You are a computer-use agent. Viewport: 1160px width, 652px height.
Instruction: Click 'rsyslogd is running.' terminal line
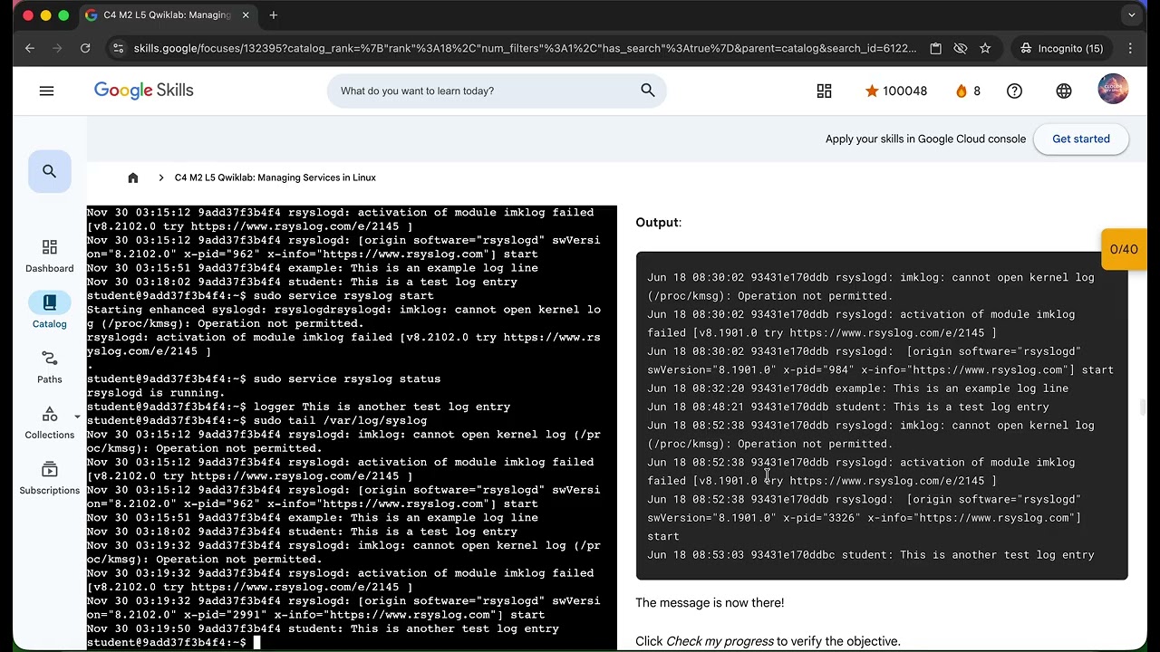[x=156, y=393]
